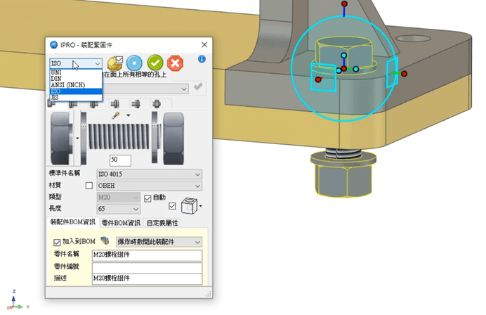Click the red handle dot on the green axis
Image resolution: width=486 pixels, height=315 pixels.
coord(404,74)
